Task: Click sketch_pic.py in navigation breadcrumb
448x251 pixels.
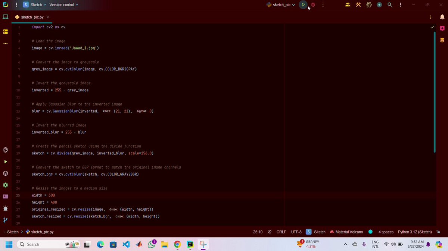Action: coord(40,232)
